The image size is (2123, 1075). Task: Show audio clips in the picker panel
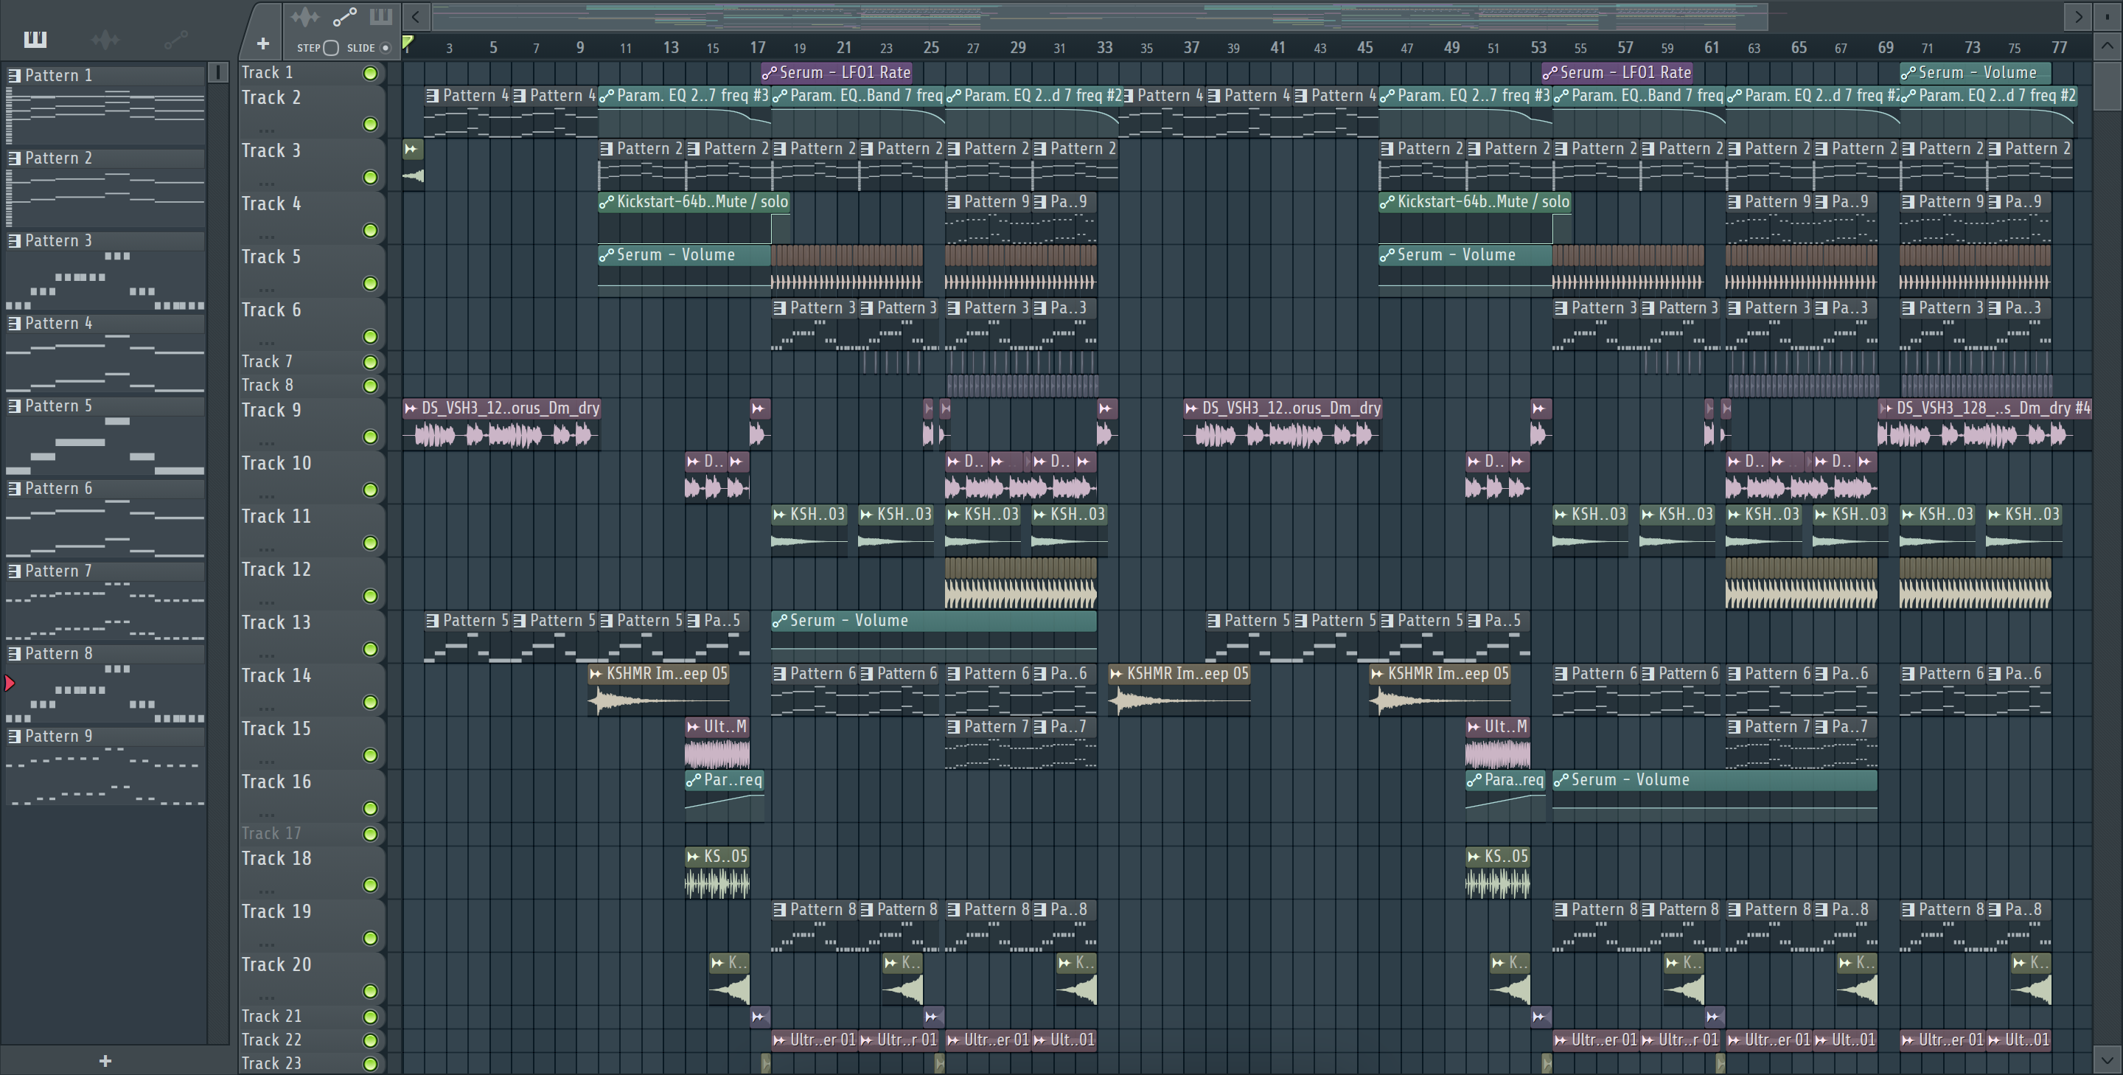[105, 39]
